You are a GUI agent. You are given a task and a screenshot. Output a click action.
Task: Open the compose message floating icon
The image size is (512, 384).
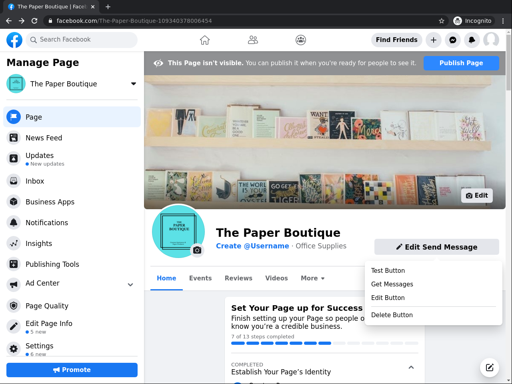point(490,368)
